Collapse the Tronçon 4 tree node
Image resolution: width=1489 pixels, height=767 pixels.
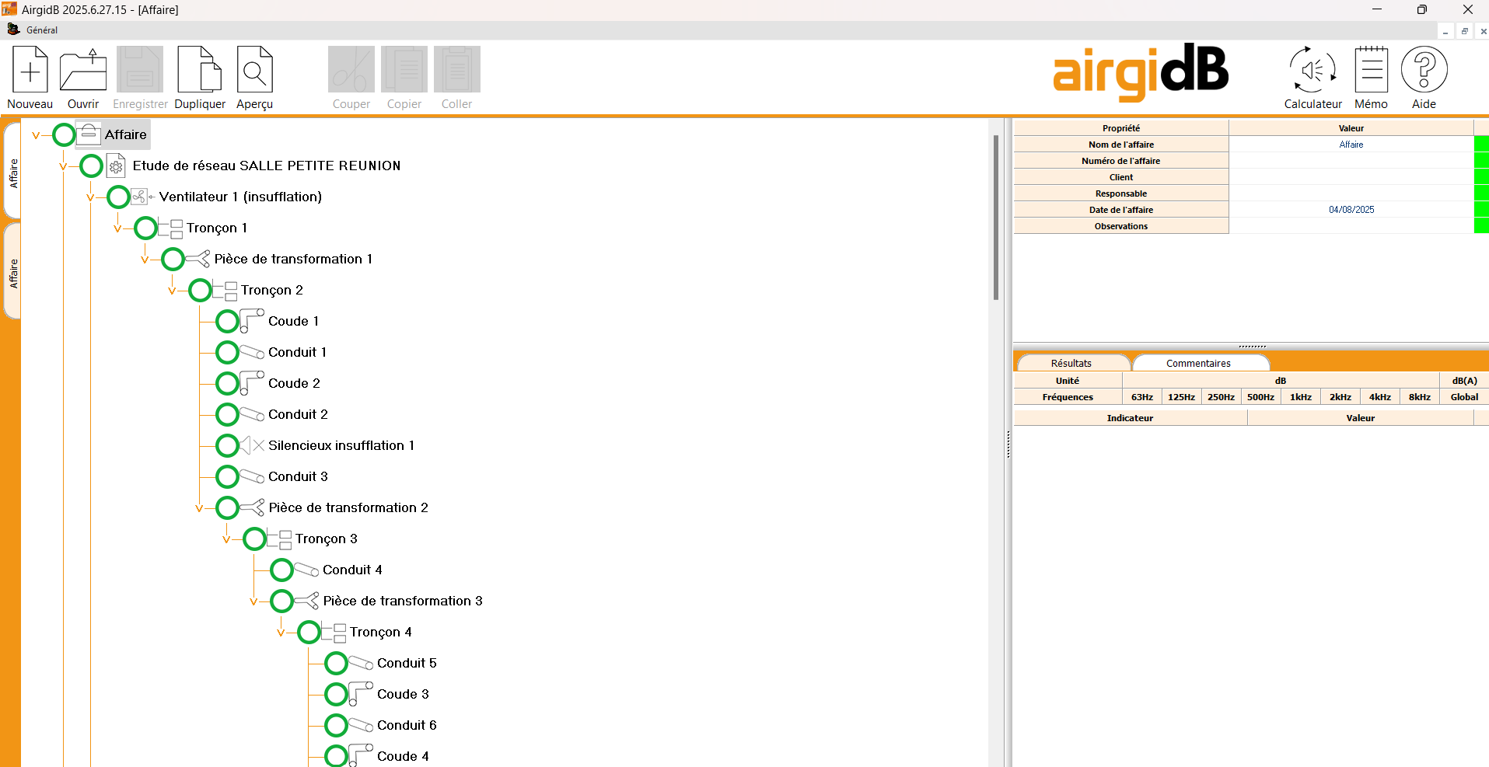pos(281,633)
